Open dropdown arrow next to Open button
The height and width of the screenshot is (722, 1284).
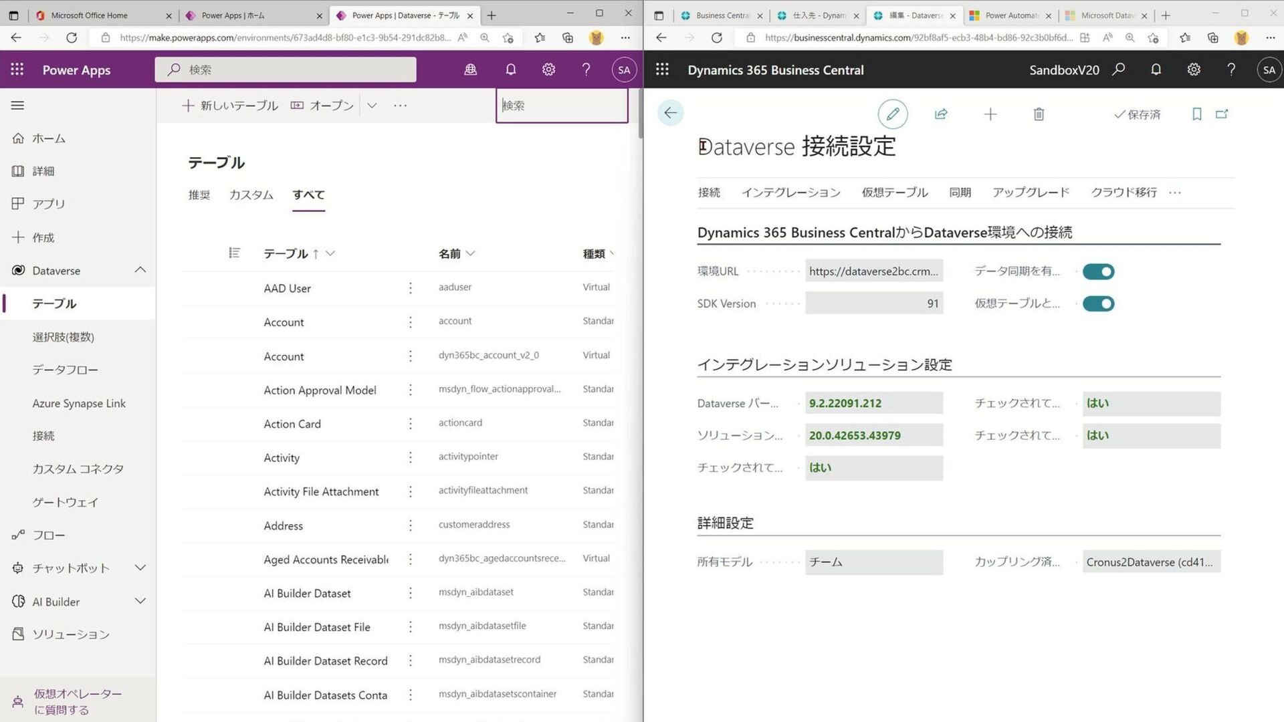coord(372,105)
